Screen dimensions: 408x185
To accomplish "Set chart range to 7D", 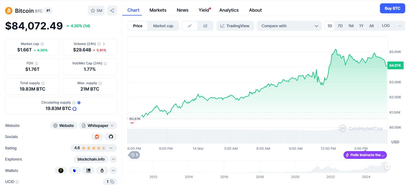I will click(x=340, y=26).
